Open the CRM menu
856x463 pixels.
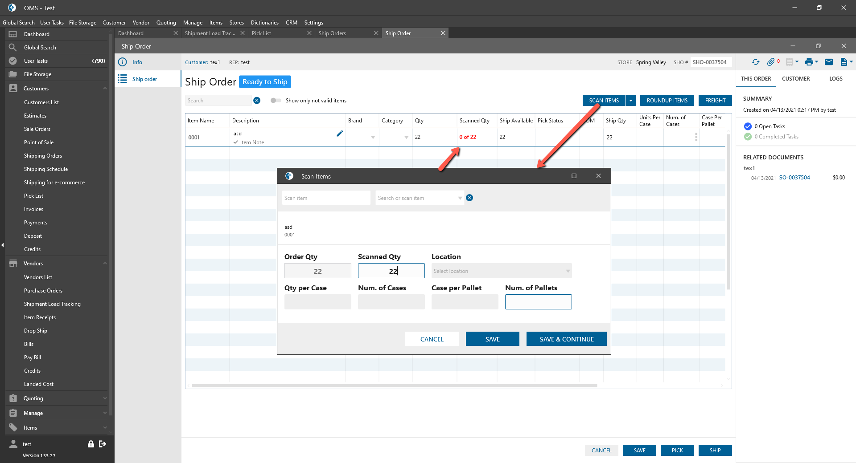(x=292, y=23)
